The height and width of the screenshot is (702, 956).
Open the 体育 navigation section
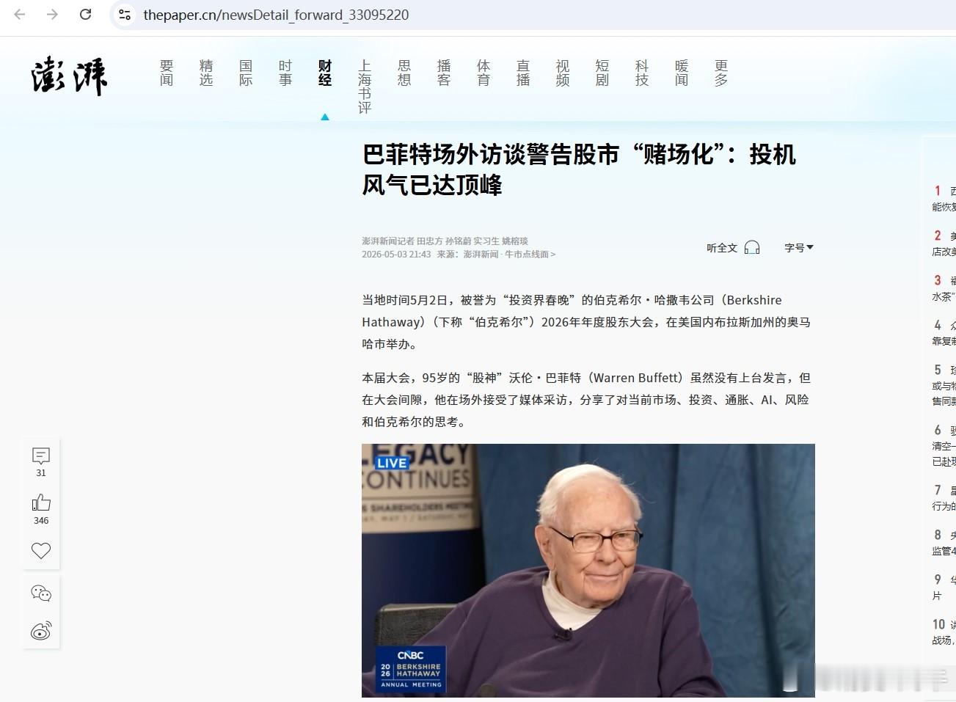484,73
